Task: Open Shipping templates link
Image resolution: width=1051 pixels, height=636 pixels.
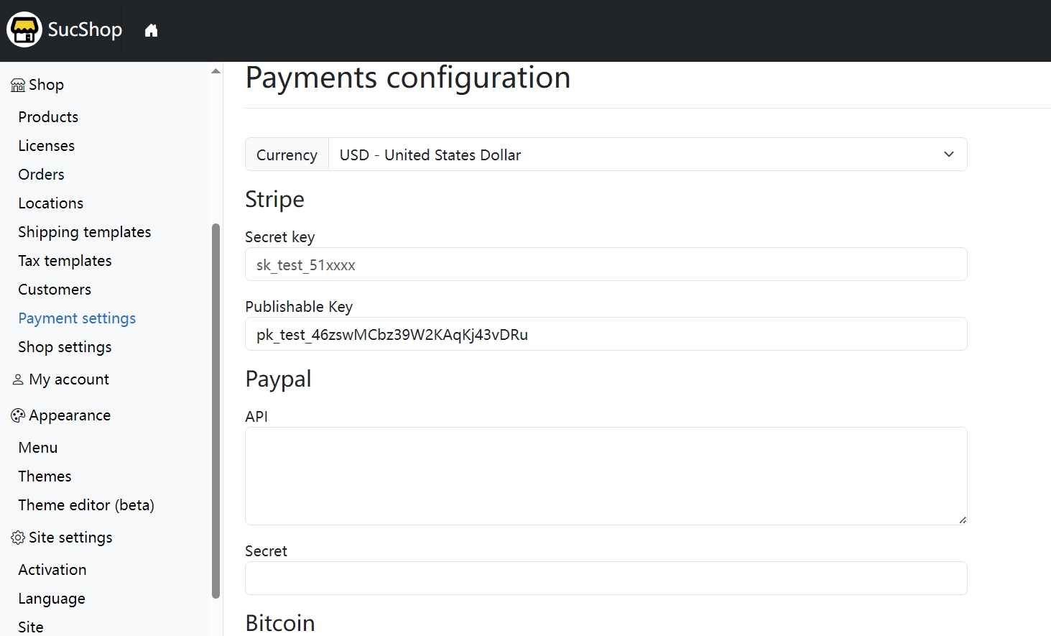Action: click(x=84, y=232)
